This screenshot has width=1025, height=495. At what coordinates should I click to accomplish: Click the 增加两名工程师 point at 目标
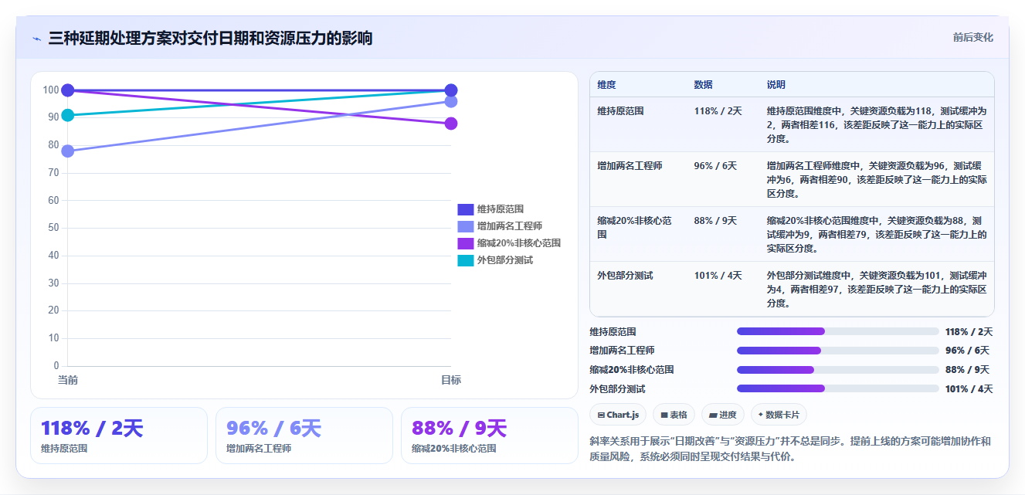click(x=451, y=101)
